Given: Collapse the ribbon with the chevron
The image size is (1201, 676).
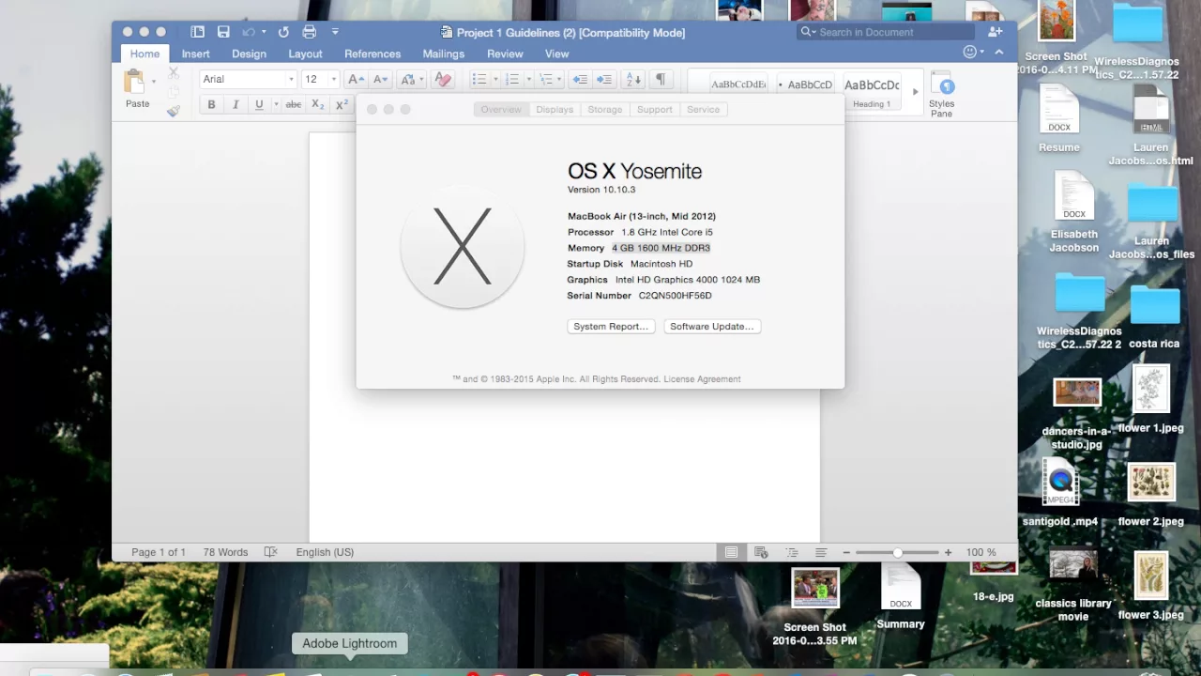Looking at the screenshot, I should tap(998, 53).
